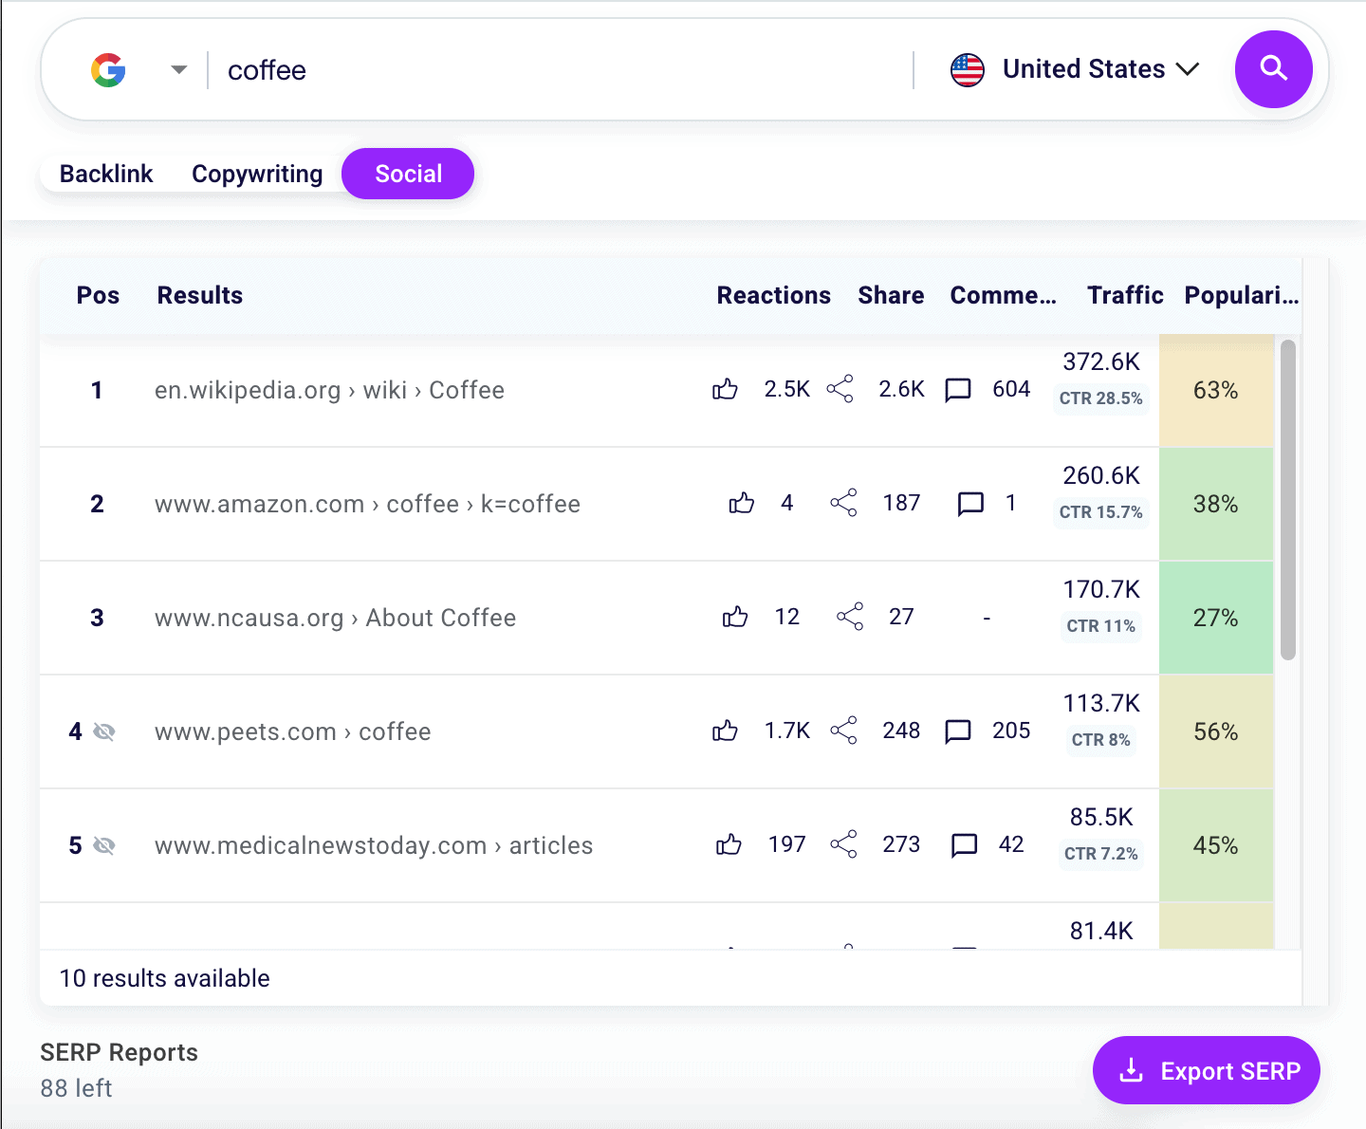The width and height of the screenshot is (1366, 1129).
Task: Open the en.wikipedia.org Coffee result link
Action: coord(329,389)
